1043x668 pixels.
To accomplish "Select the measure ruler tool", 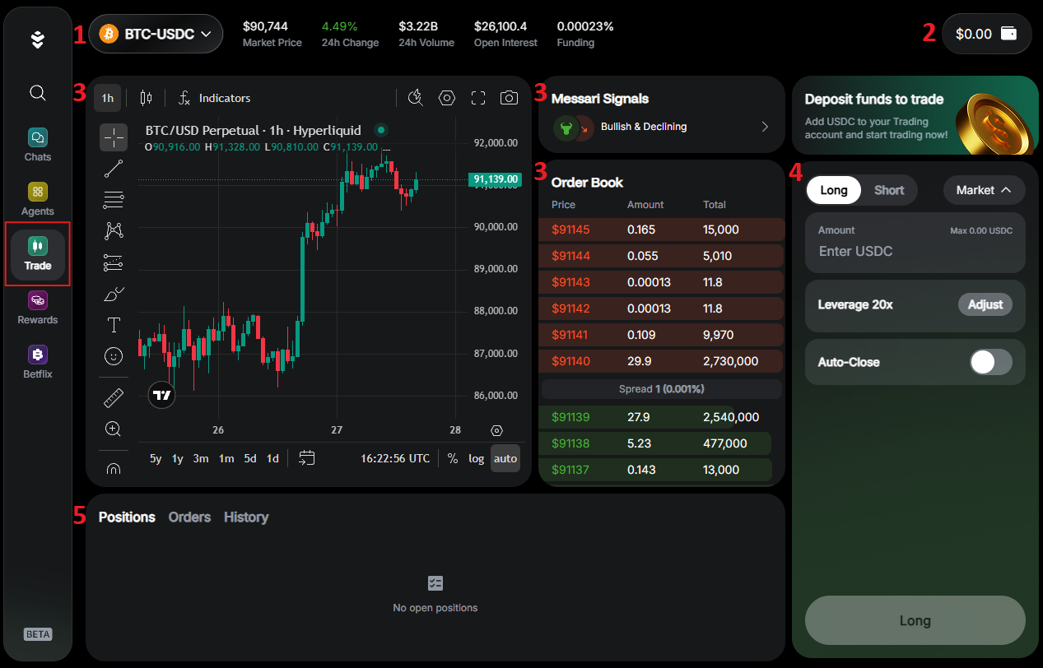I will 114,396.
